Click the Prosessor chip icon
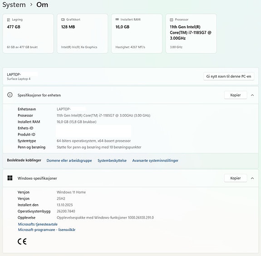Viewport: 261px width, 256px height. click(x=171, y=20)
